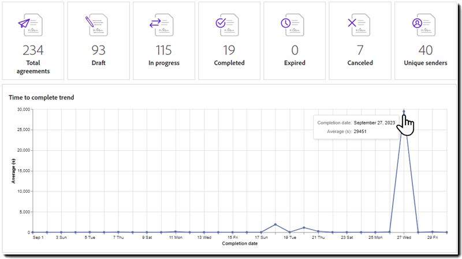Screen dimensions: 462x259
Task: Click the Completed label
Action: coord(229,63)
